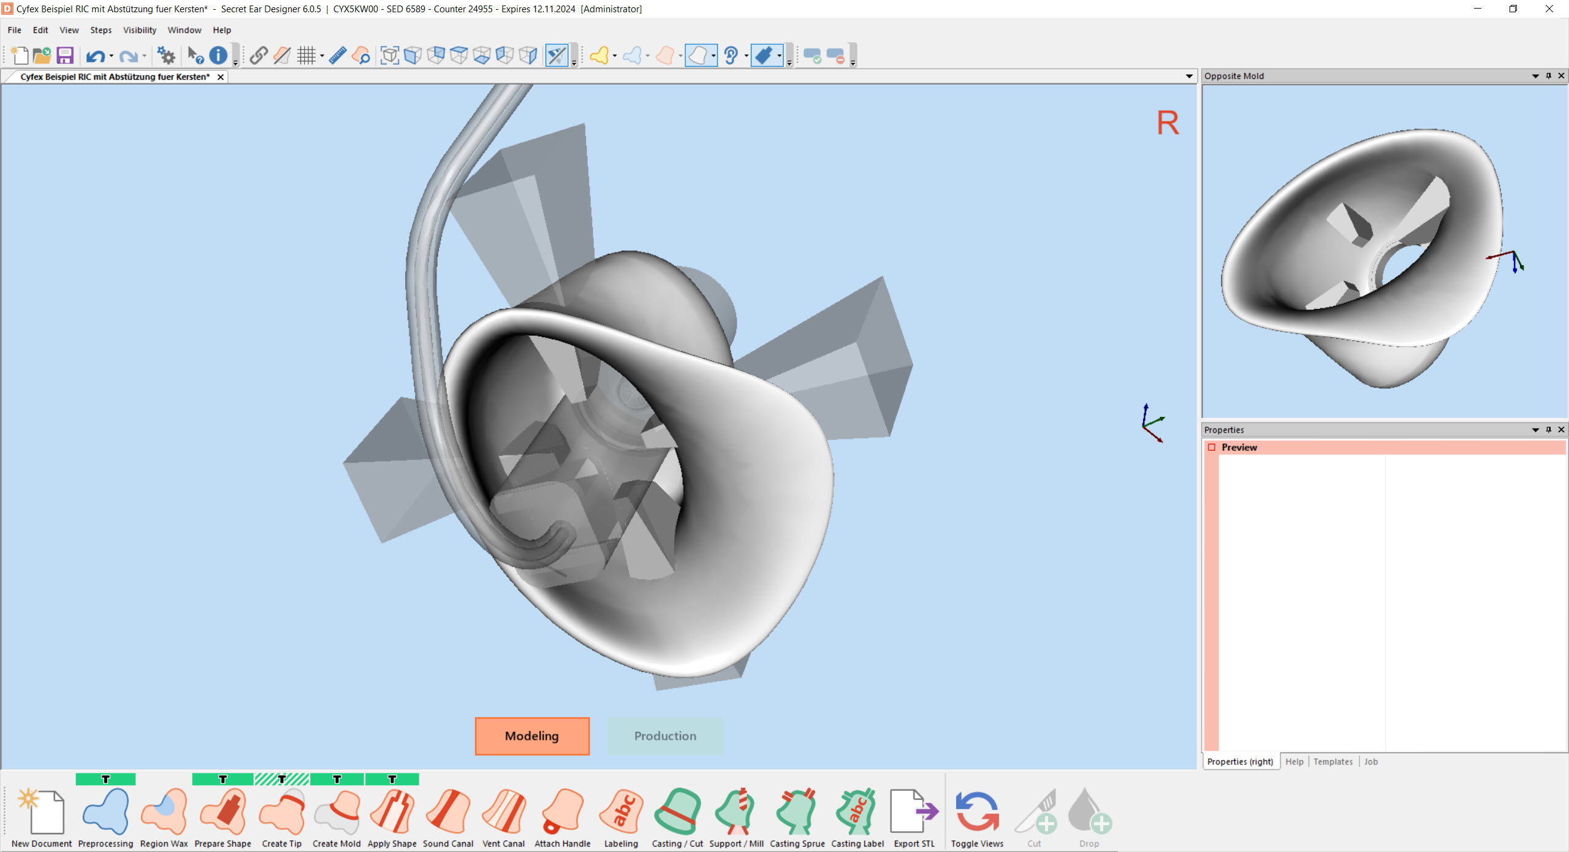Click the Modeling button
Screen dimensions: 1569x852
tap(532, 736)
